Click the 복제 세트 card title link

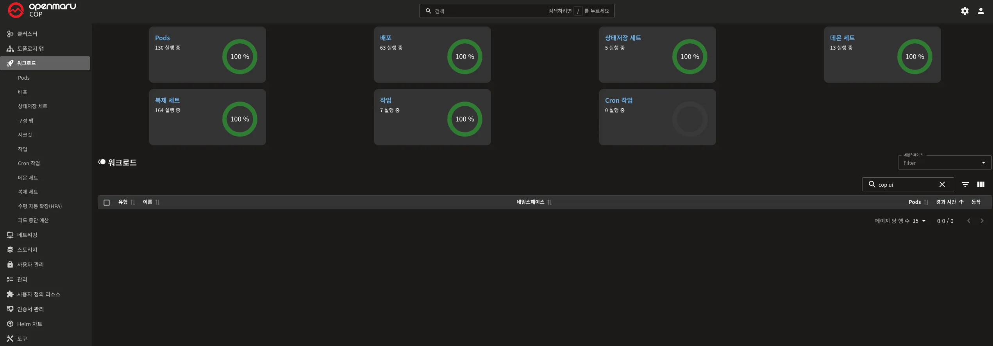pos(167,100)
